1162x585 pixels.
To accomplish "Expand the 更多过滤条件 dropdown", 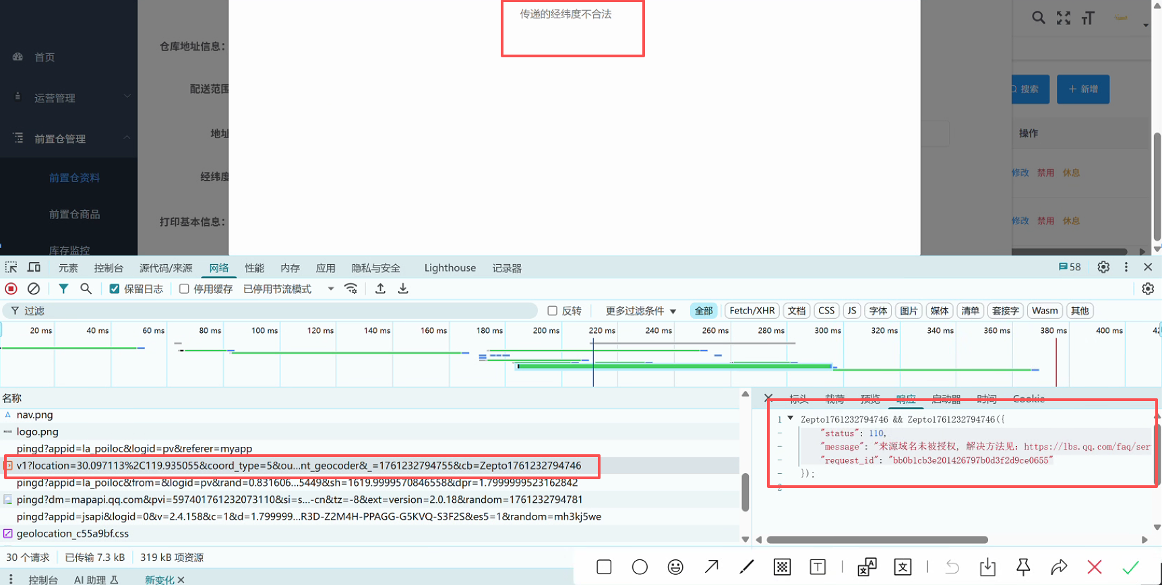I will point(640,311).
